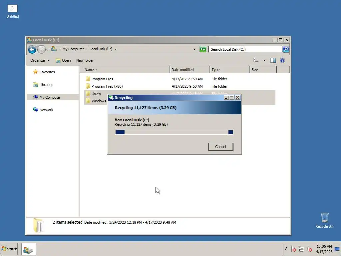341x256 pixels.
Task: Toggle the preview pane icon
Action: [x=273, y=60]
